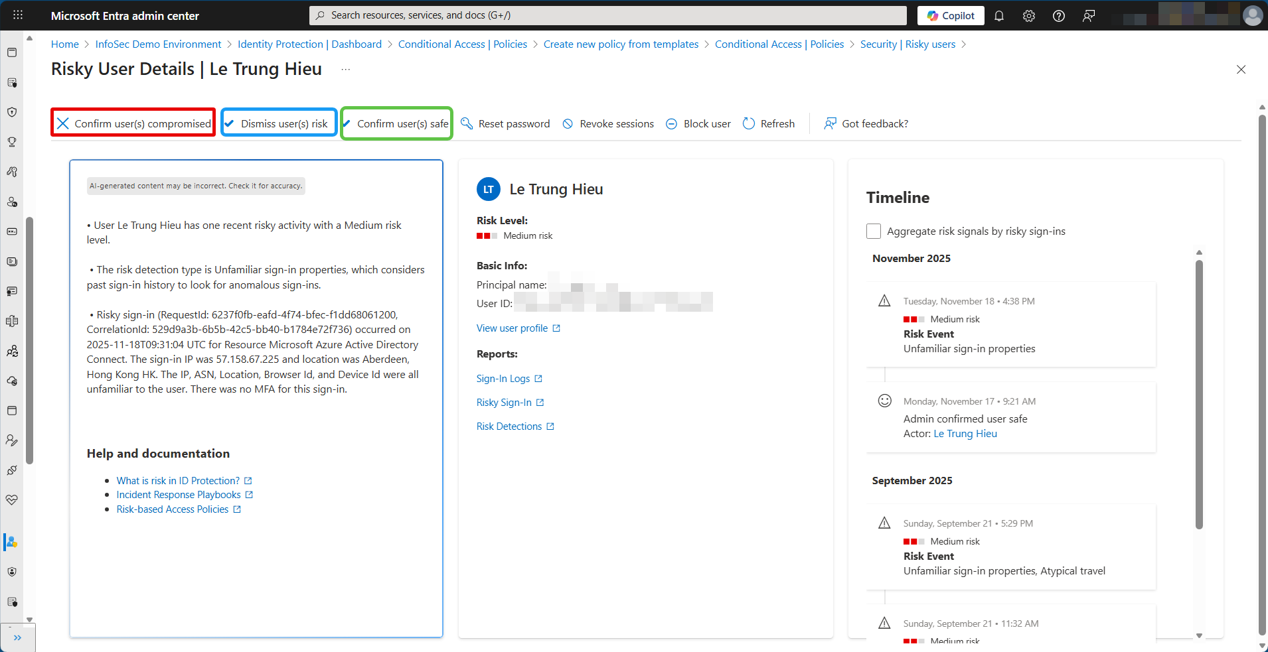The image size is (1268, 652).
Task: Go to Security | Risky users breadcrumb
Action: coord(907,44)
